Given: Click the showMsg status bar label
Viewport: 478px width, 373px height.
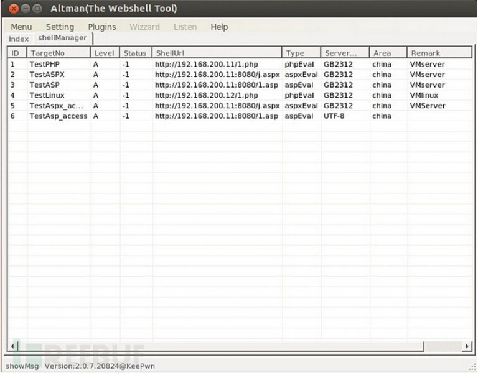Looking at the screenshot, I should click(x=22, y=366).
